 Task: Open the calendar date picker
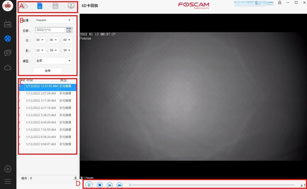[70, 30]
